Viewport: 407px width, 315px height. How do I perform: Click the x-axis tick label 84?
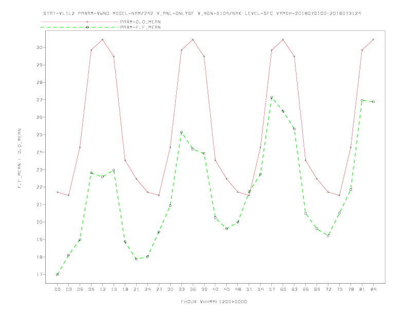[x=373, y=289]
